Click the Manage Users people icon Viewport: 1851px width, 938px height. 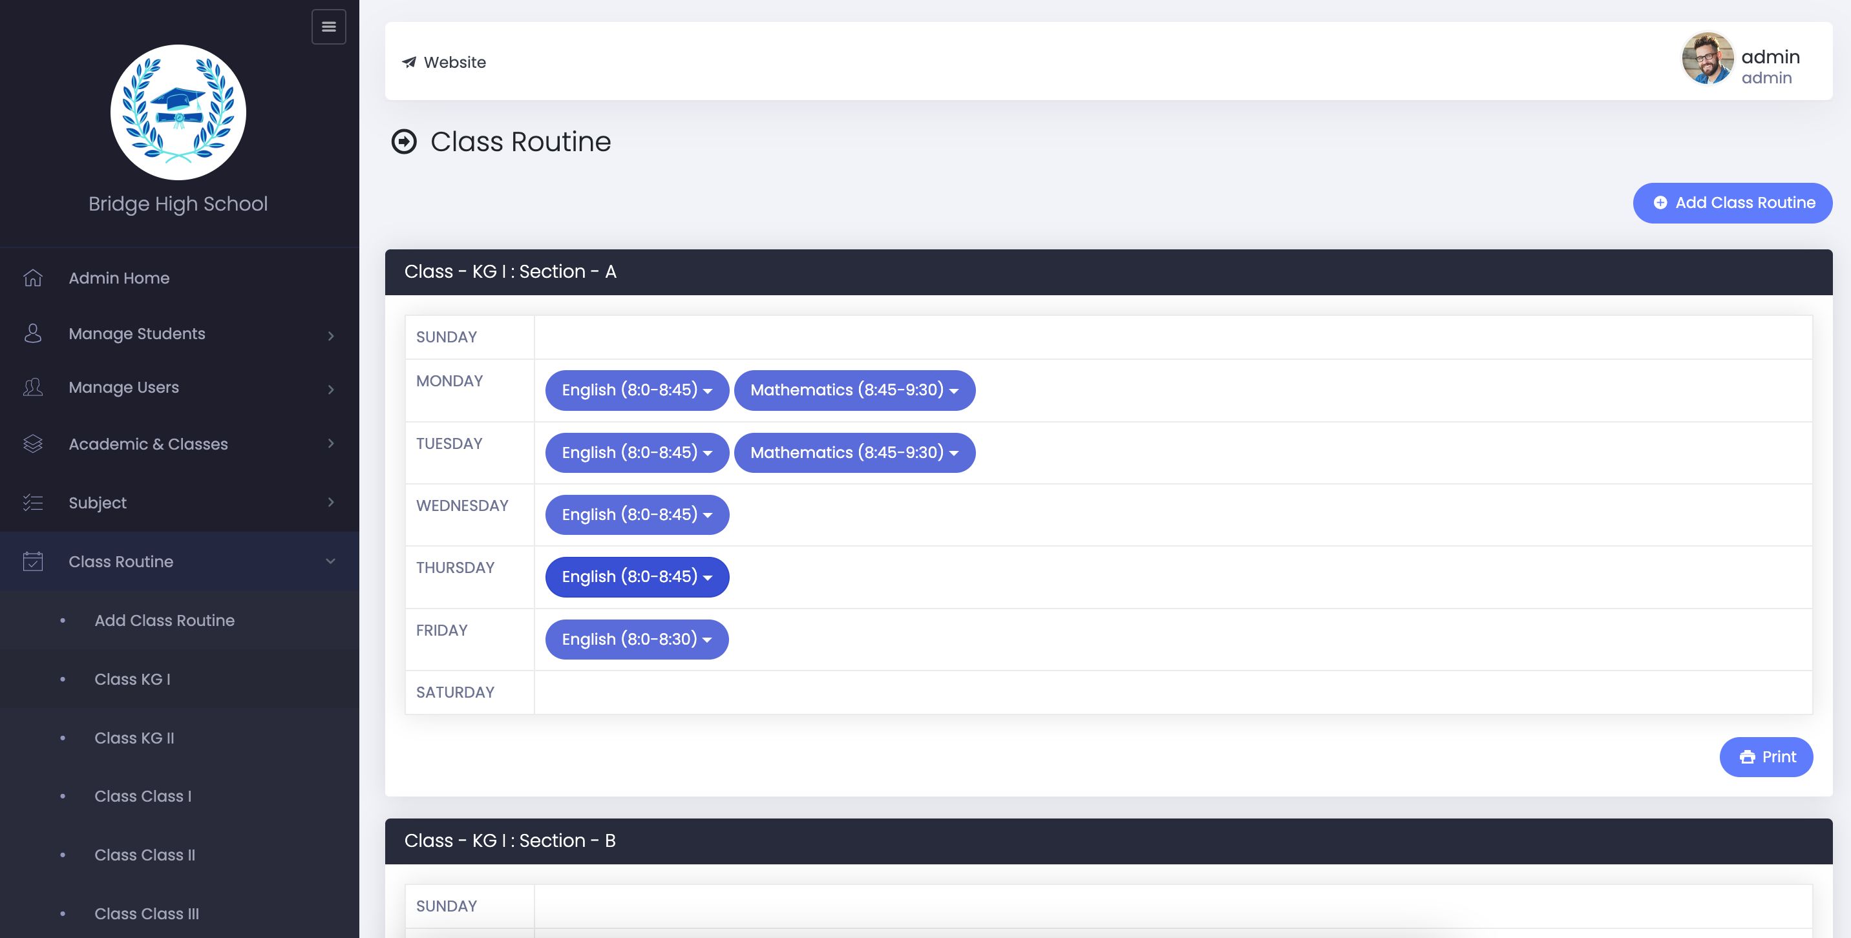click(x=33, y=387)
